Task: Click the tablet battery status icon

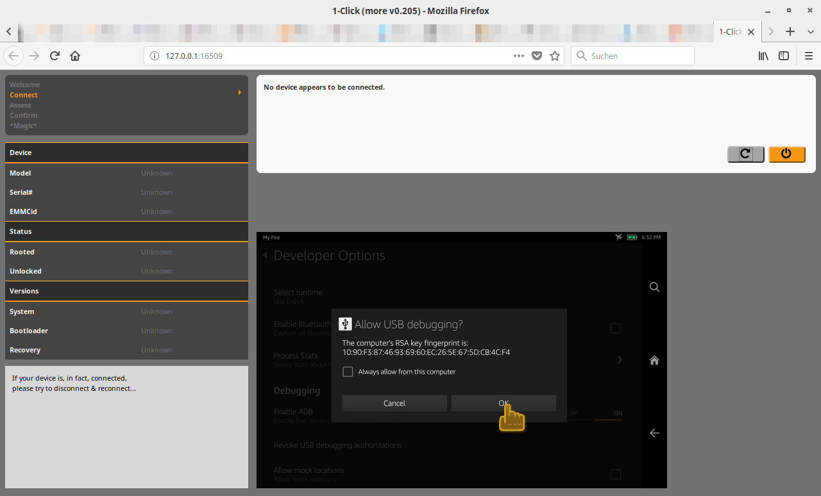Action: pos(632,237)
